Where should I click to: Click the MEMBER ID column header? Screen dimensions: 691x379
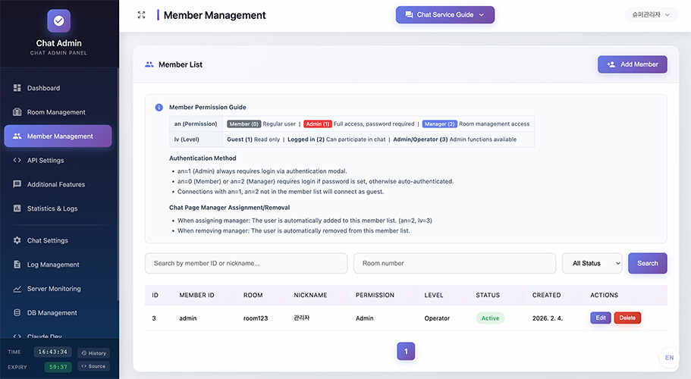tap(196, 296)
